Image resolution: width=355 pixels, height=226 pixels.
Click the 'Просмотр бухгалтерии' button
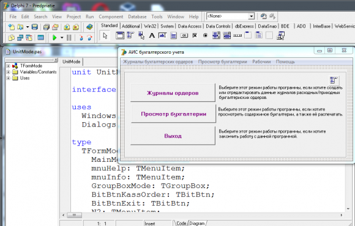pyautogui.click(x=173, y=114)
